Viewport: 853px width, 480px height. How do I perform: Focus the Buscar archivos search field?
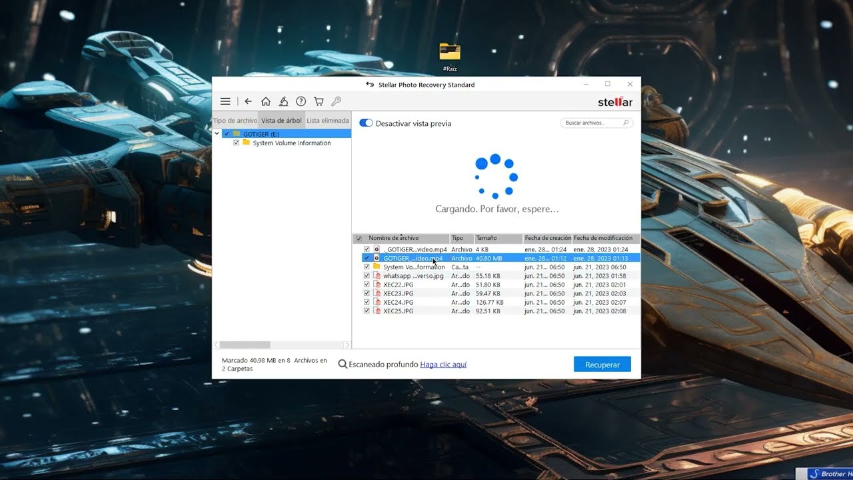click(596, 123)
